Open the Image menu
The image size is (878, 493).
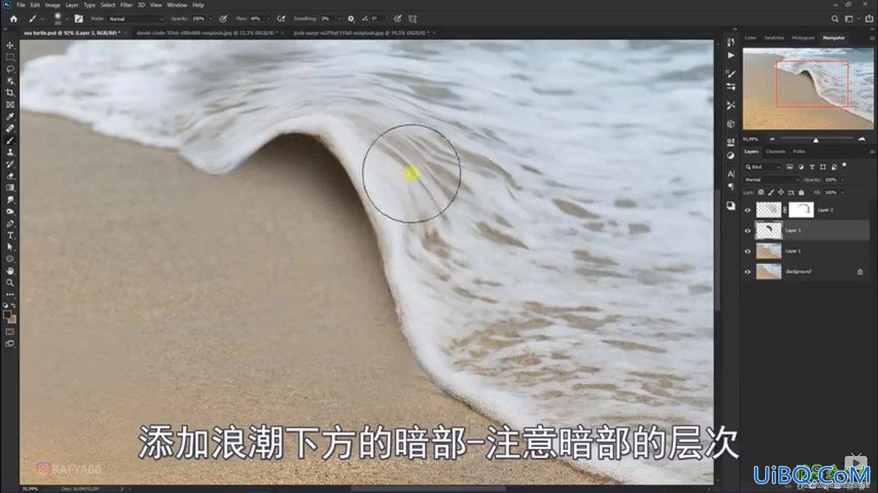point(53,5)
